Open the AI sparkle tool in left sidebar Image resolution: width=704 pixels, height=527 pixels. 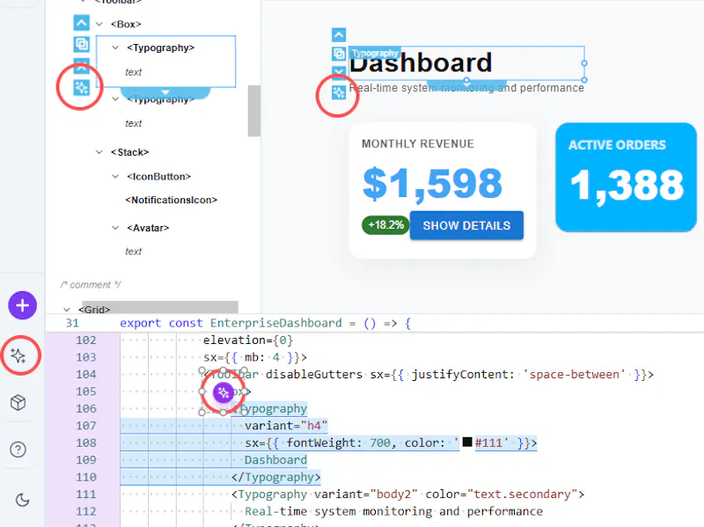[18, 355]
